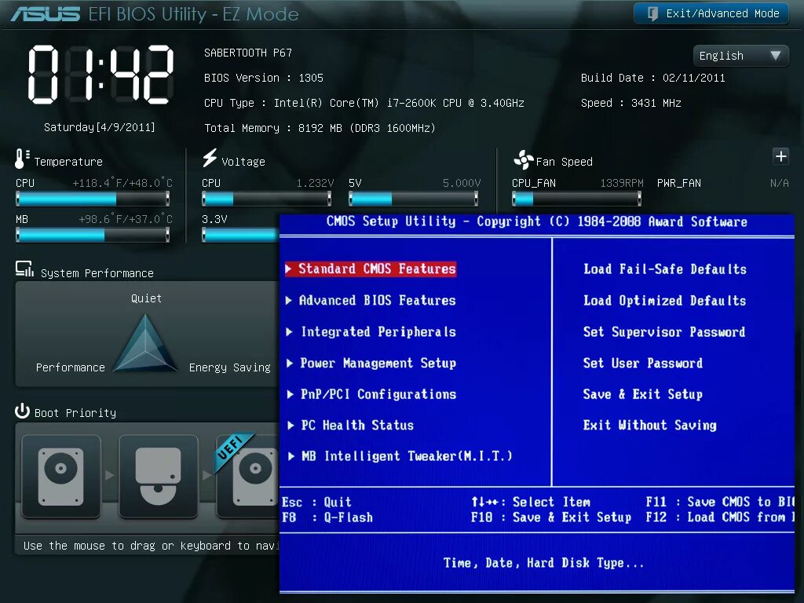Open PC Health Status
Viewport: 804px width, 603px height.
(x=357, y=425)
